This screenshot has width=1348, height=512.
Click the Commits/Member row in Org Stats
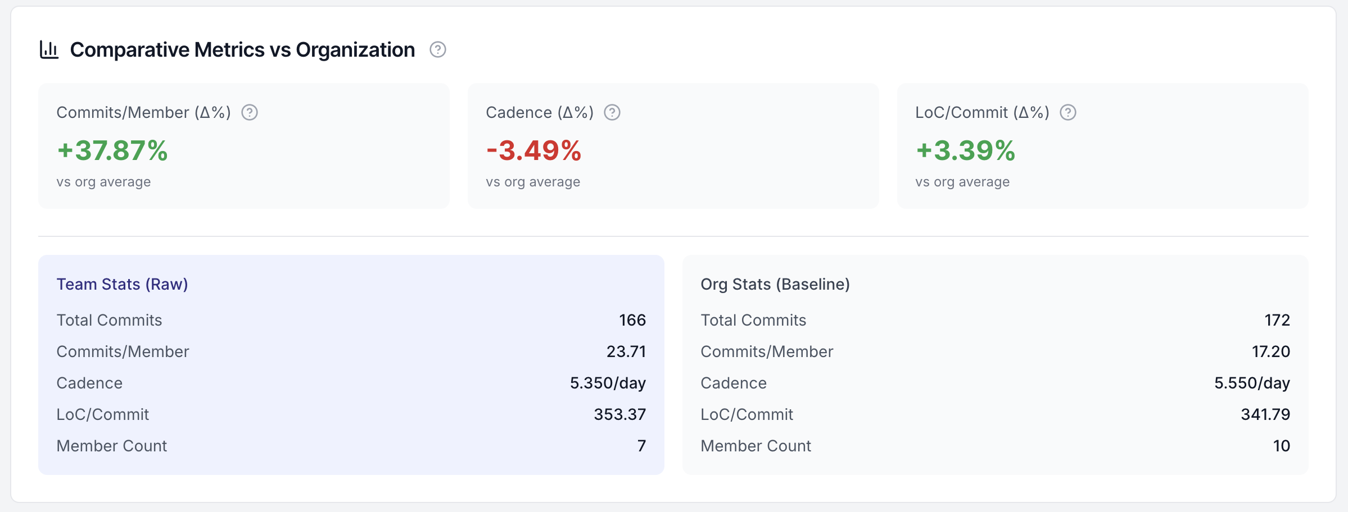[x=995, y=351]
